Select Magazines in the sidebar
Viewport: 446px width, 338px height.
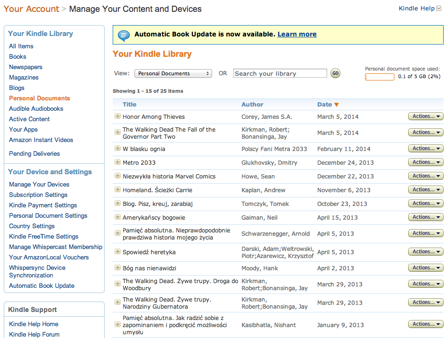pyautogui.click(x=24, y=77)
